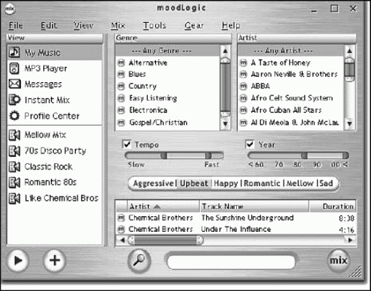Click the magnifying glass search button

139,261
